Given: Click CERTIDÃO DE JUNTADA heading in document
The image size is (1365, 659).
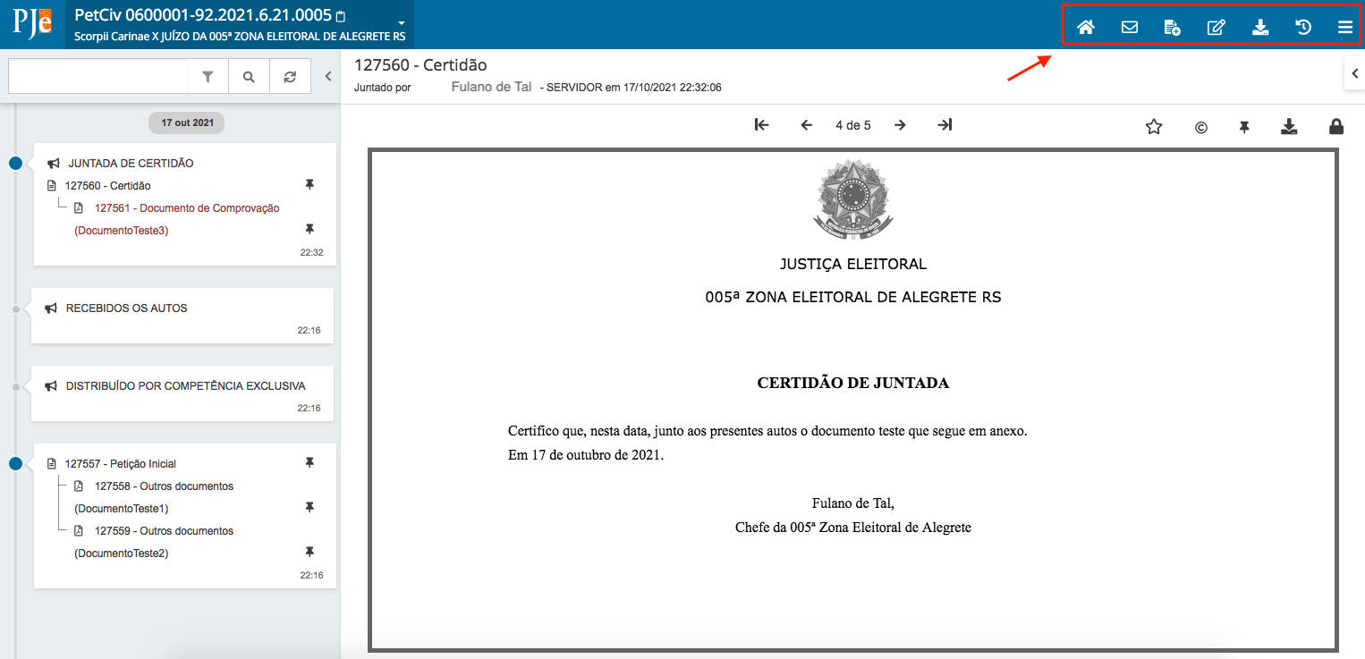Looking at the screenshot, I should pyautogui.click(x=852, y=383).
